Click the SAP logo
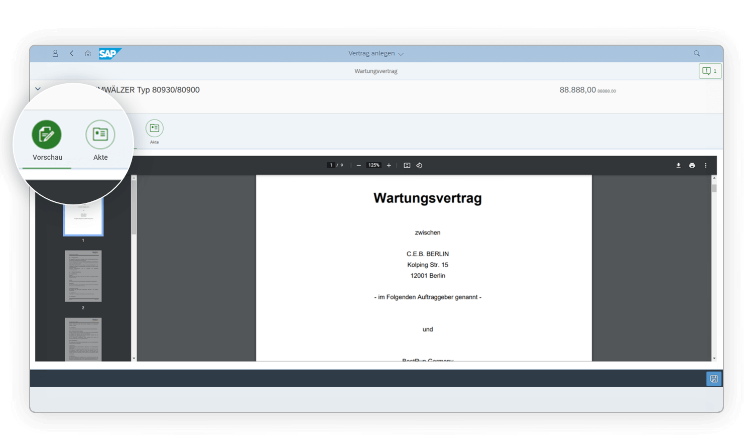753x448 pixels. point(110,53)
